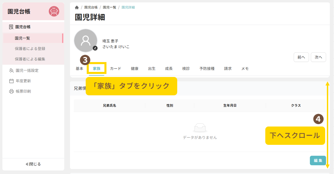
Task: Collapse sidebar with 閉じる arrow
Action: (x=33, y=164)
